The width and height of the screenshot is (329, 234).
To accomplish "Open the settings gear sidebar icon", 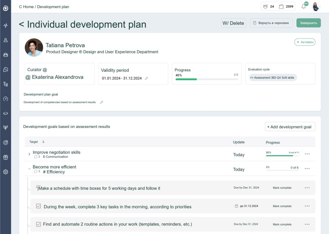I will coord(5,172).
